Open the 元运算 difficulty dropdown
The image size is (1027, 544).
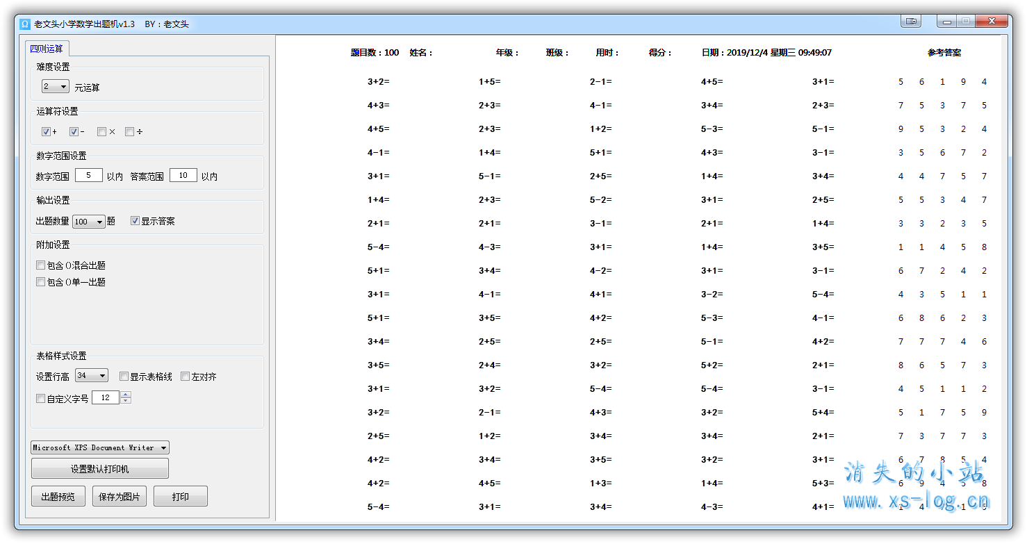click(x=56, y=87)
